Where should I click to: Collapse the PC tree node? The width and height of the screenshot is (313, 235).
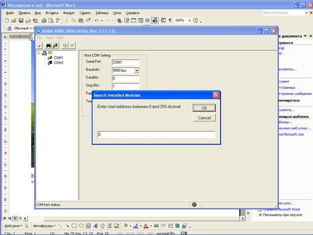tap(39, 53)
